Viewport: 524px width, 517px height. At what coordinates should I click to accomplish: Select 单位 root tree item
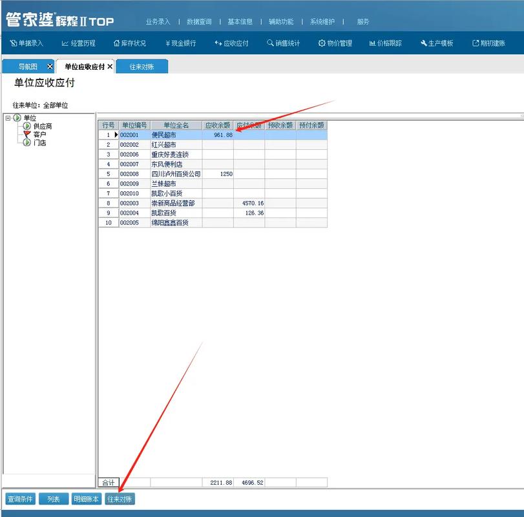30,118
